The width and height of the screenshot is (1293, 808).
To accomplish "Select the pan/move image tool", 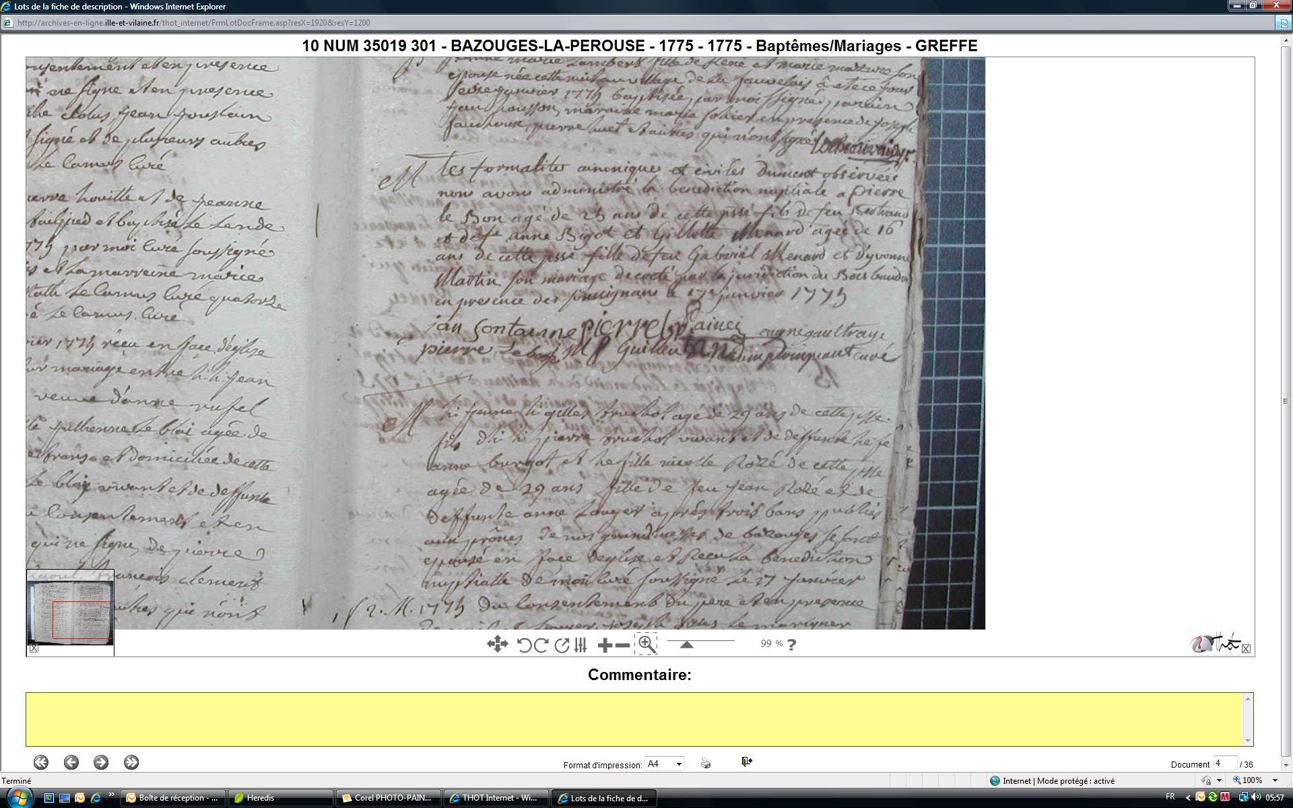I will 497,644.
